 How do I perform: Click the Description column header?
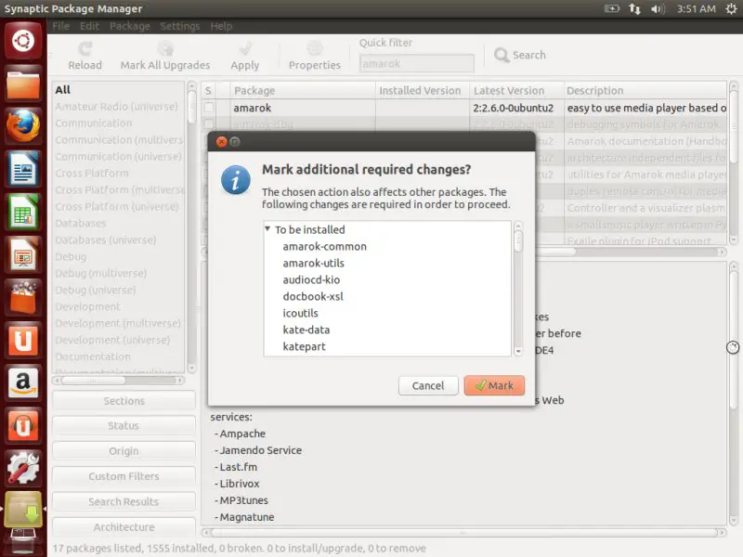coord(645,90)
